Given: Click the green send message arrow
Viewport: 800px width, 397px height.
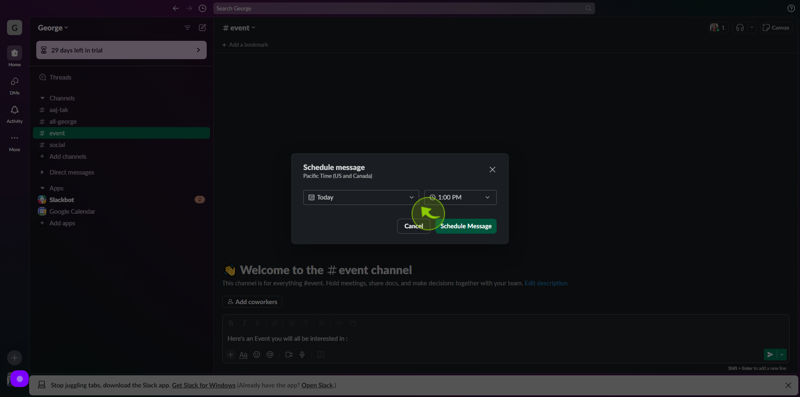Looking at the screenshot, I should (x=770, y=355).
